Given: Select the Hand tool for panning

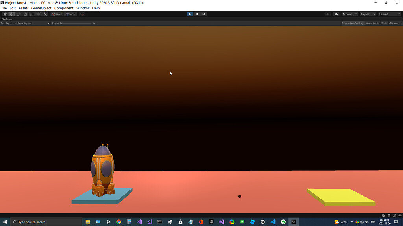Looking at the screenshot, I should pyautogui.click(x=5, y=14).
